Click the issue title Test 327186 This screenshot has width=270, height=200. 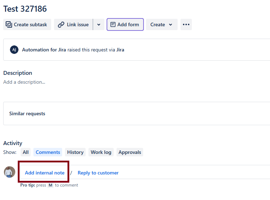(x=25, y=9)
